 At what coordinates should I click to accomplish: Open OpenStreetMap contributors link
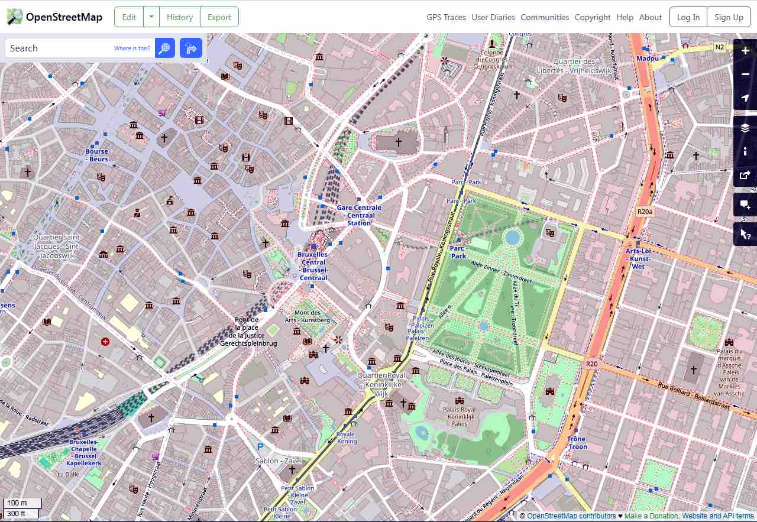click(x=571, y=516)
